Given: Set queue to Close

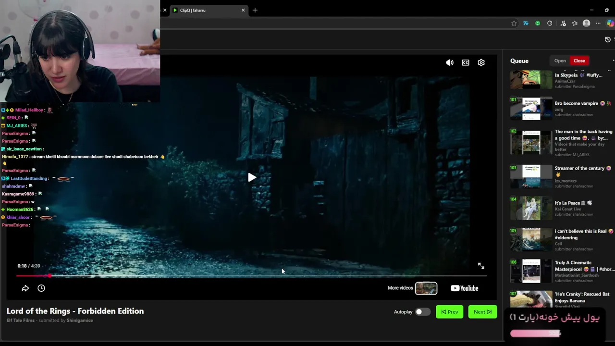Looking at the screenshot, I should point(579,61).
